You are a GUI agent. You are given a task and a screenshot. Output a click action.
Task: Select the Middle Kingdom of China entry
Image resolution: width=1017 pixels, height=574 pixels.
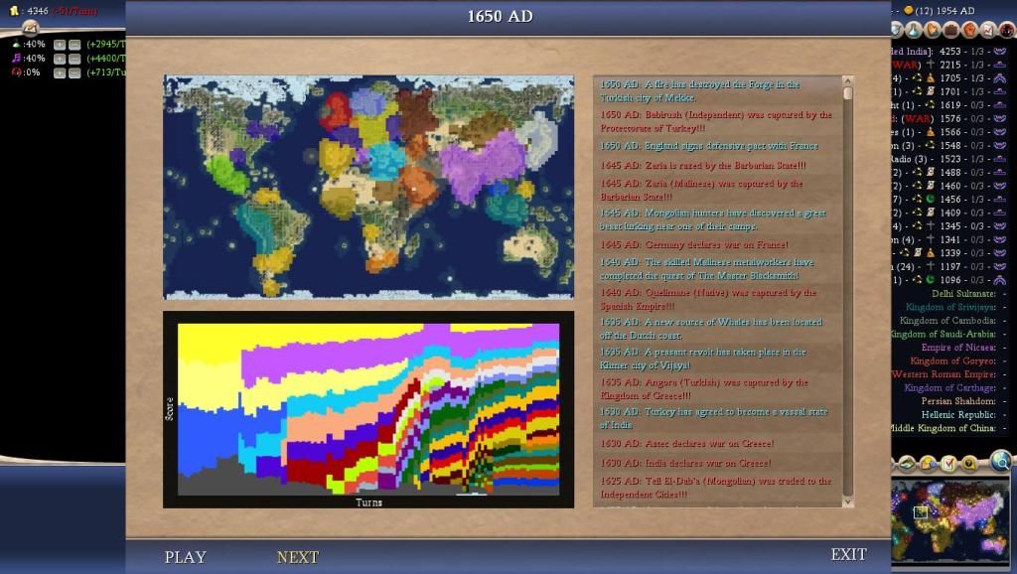pyautogui.click(x=944, y=428)
